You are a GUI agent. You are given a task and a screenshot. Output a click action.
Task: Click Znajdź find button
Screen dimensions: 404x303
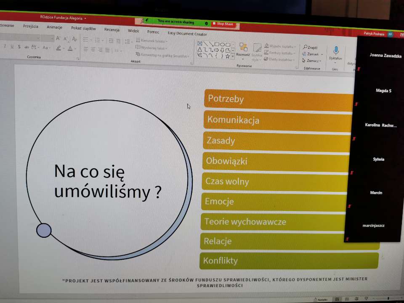coord(310,47)
